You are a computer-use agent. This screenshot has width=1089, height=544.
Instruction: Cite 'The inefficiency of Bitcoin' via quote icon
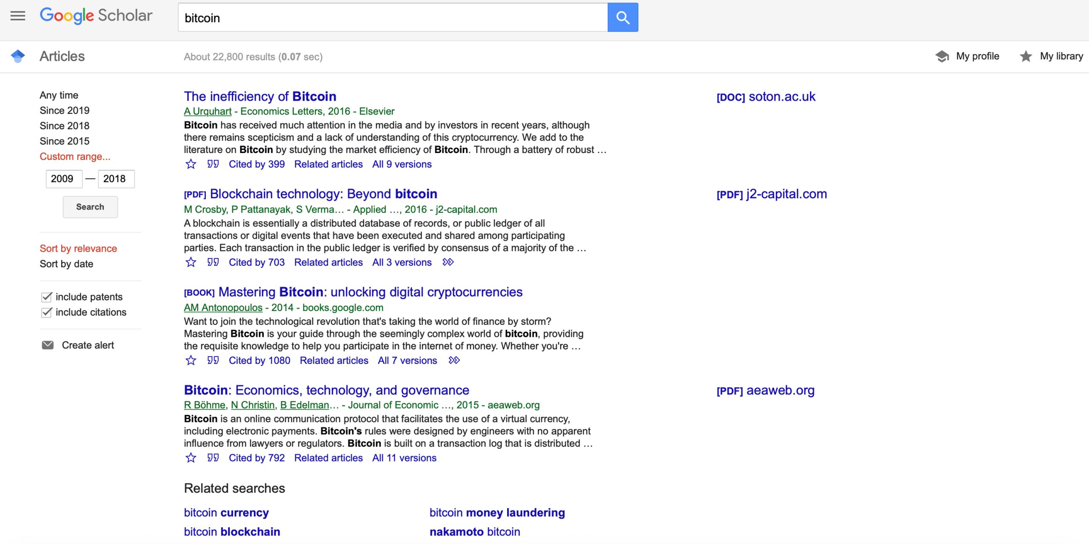pyautogui.click(x=213, y=164)
